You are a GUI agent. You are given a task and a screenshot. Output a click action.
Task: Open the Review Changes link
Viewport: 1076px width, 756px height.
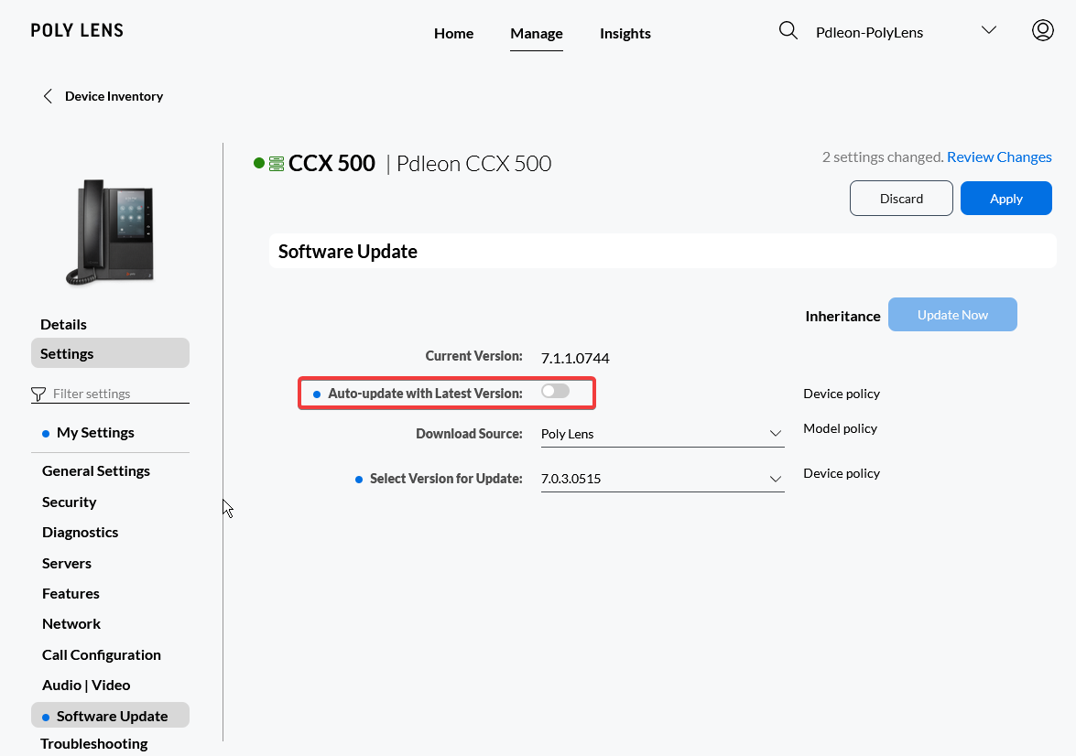coord(999,157)
